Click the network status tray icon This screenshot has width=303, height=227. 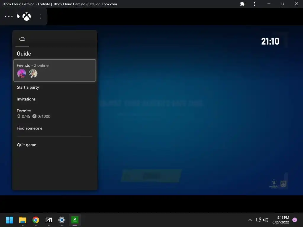(x=258, y=220)
